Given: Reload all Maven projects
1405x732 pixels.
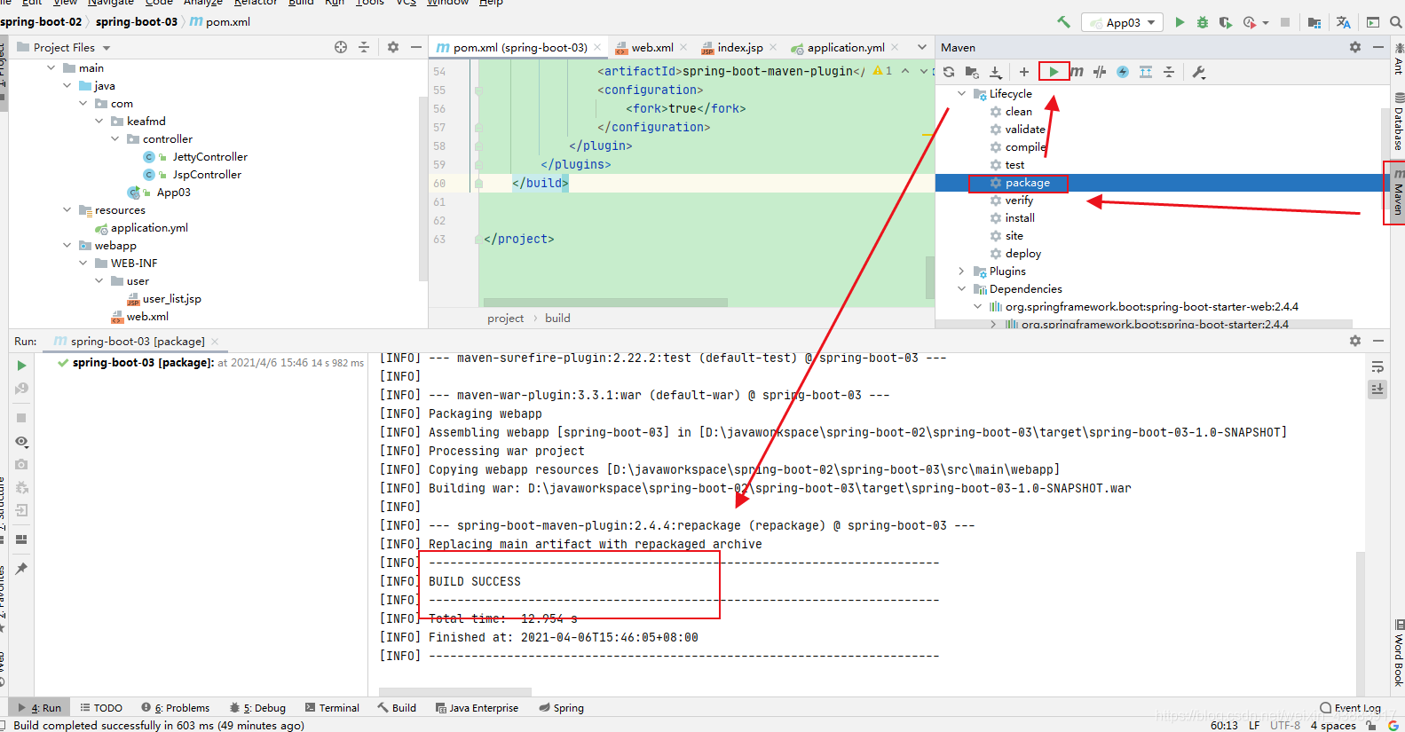Looking at the screenshot, I should 949,72.
